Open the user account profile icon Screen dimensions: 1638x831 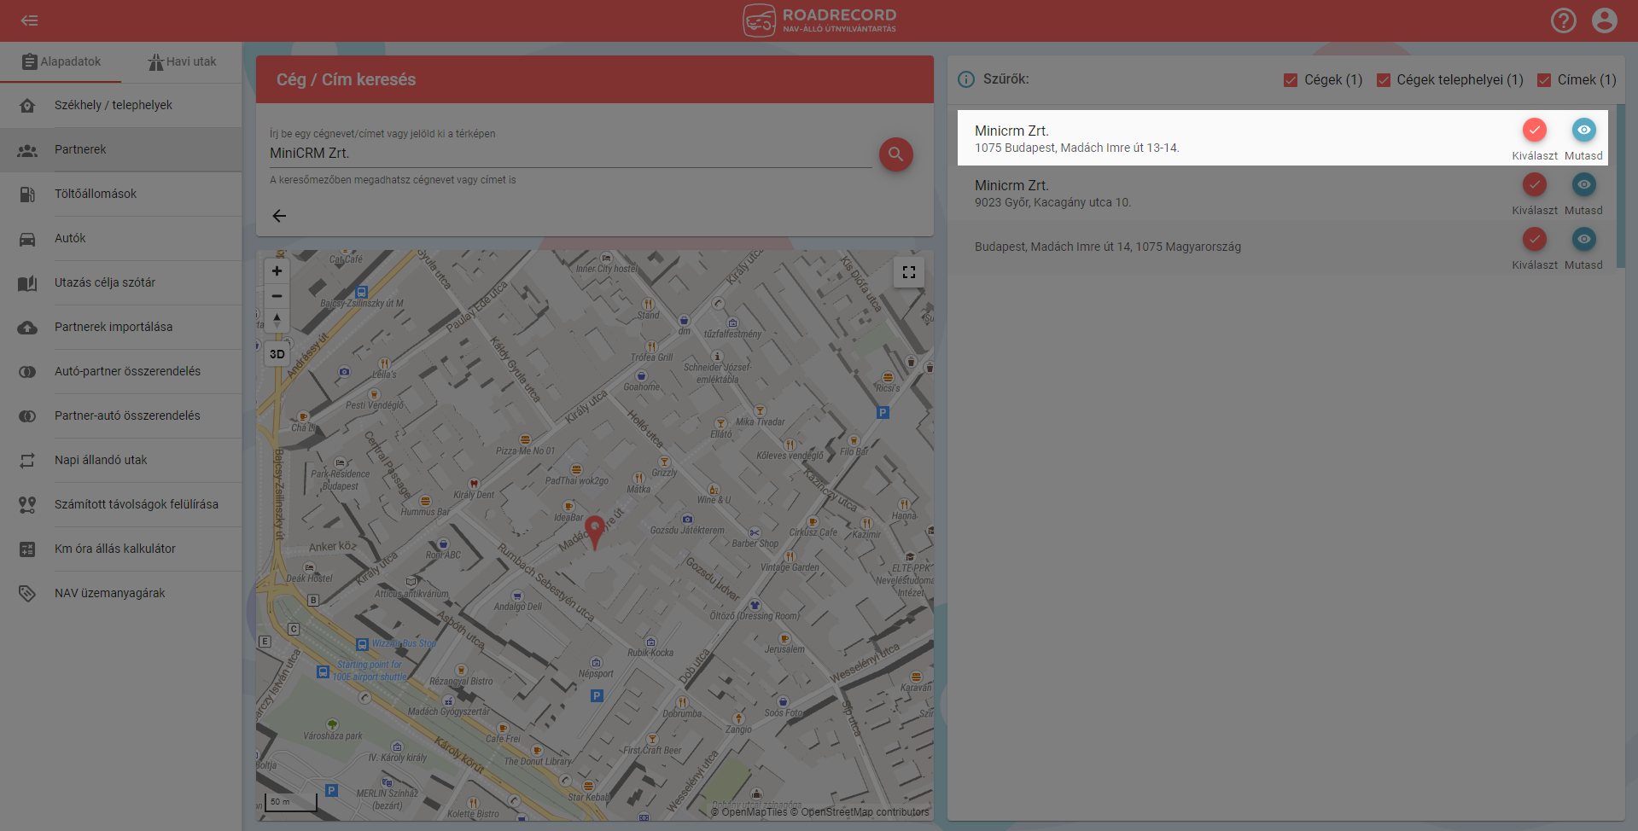tap(1604, 20)
